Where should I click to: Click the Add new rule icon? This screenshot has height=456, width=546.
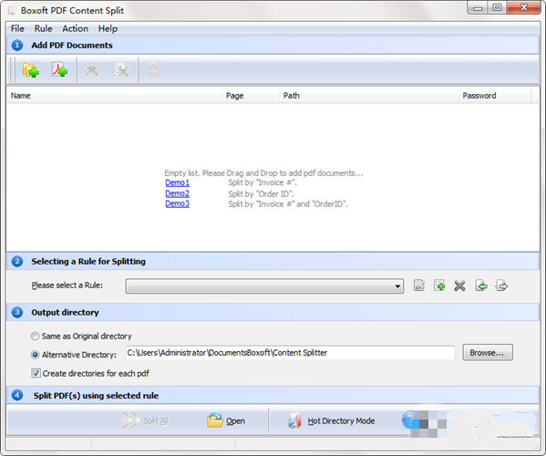pyautogui.click(x=439, y=285)
